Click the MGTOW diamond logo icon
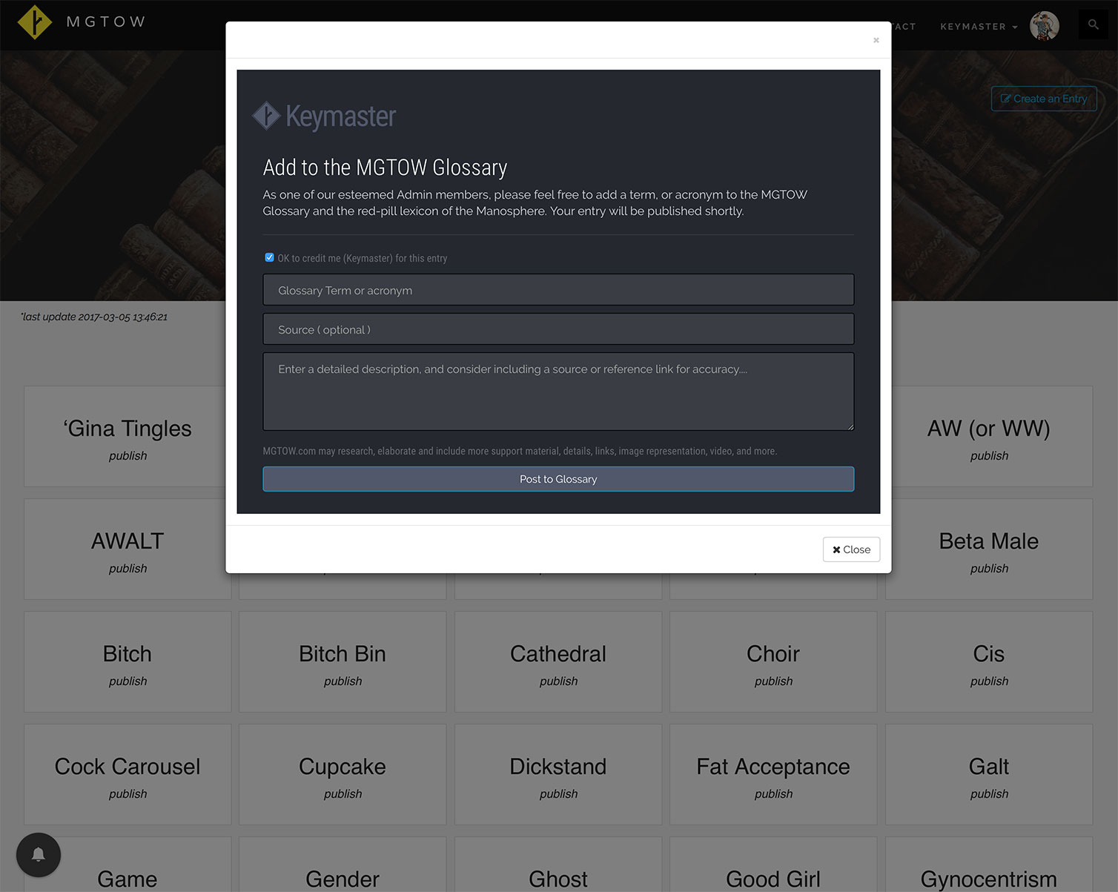1118x892 pixels. coord(34,22)
